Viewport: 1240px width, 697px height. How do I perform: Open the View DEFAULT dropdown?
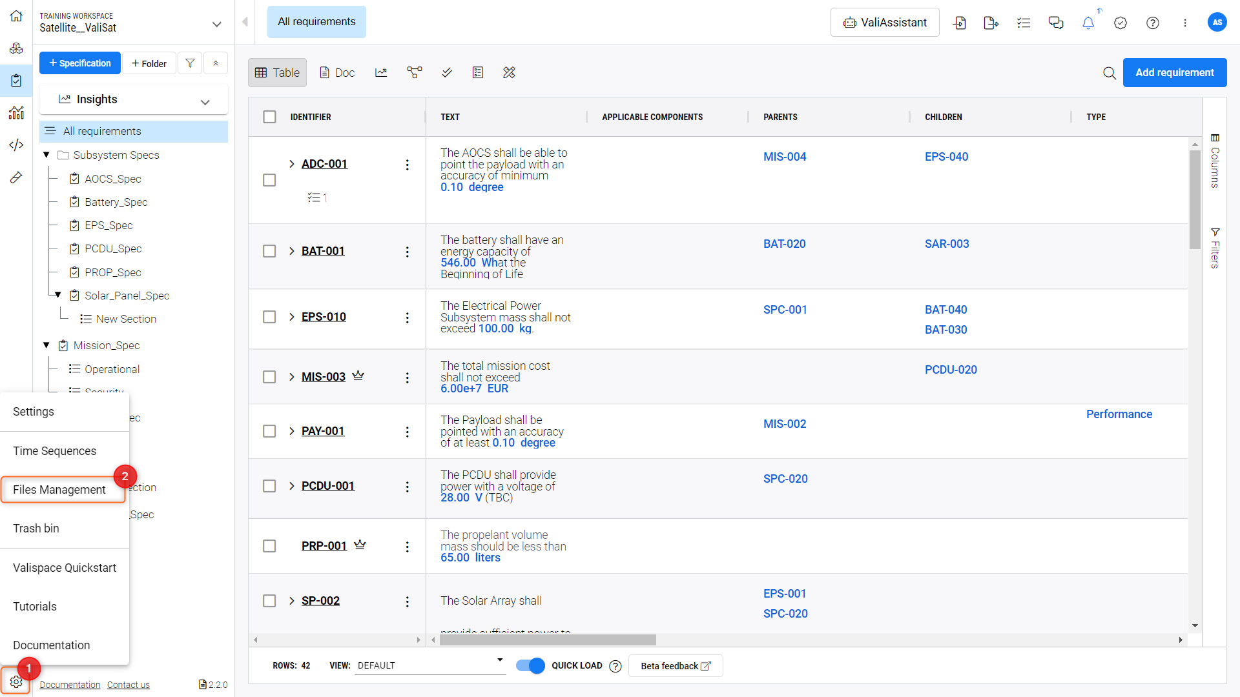tap(430, 665)
